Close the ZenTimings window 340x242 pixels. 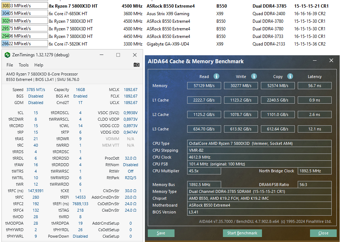click(x=135, y=55)
